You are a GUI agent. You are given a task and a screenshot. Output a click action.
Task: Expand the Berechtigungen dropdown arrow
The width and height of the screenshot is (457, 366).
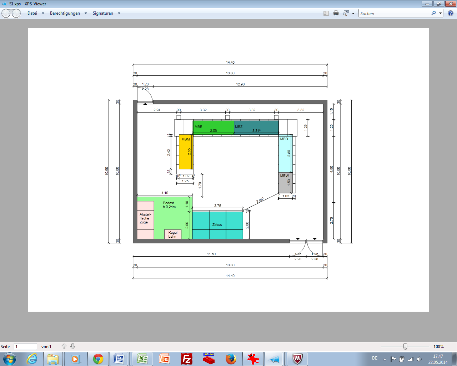86,13
